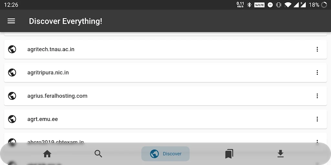Open the agrius.feralhosting.com entry
This screenshot has height=165, width=331.
57,96
